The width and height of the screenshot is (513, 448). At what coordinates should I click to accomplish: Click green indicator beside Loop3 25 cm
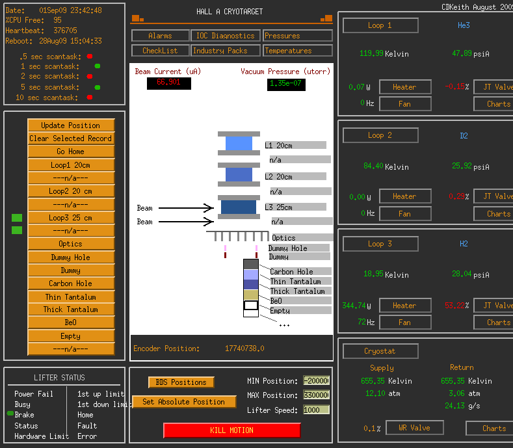(17, 218)
